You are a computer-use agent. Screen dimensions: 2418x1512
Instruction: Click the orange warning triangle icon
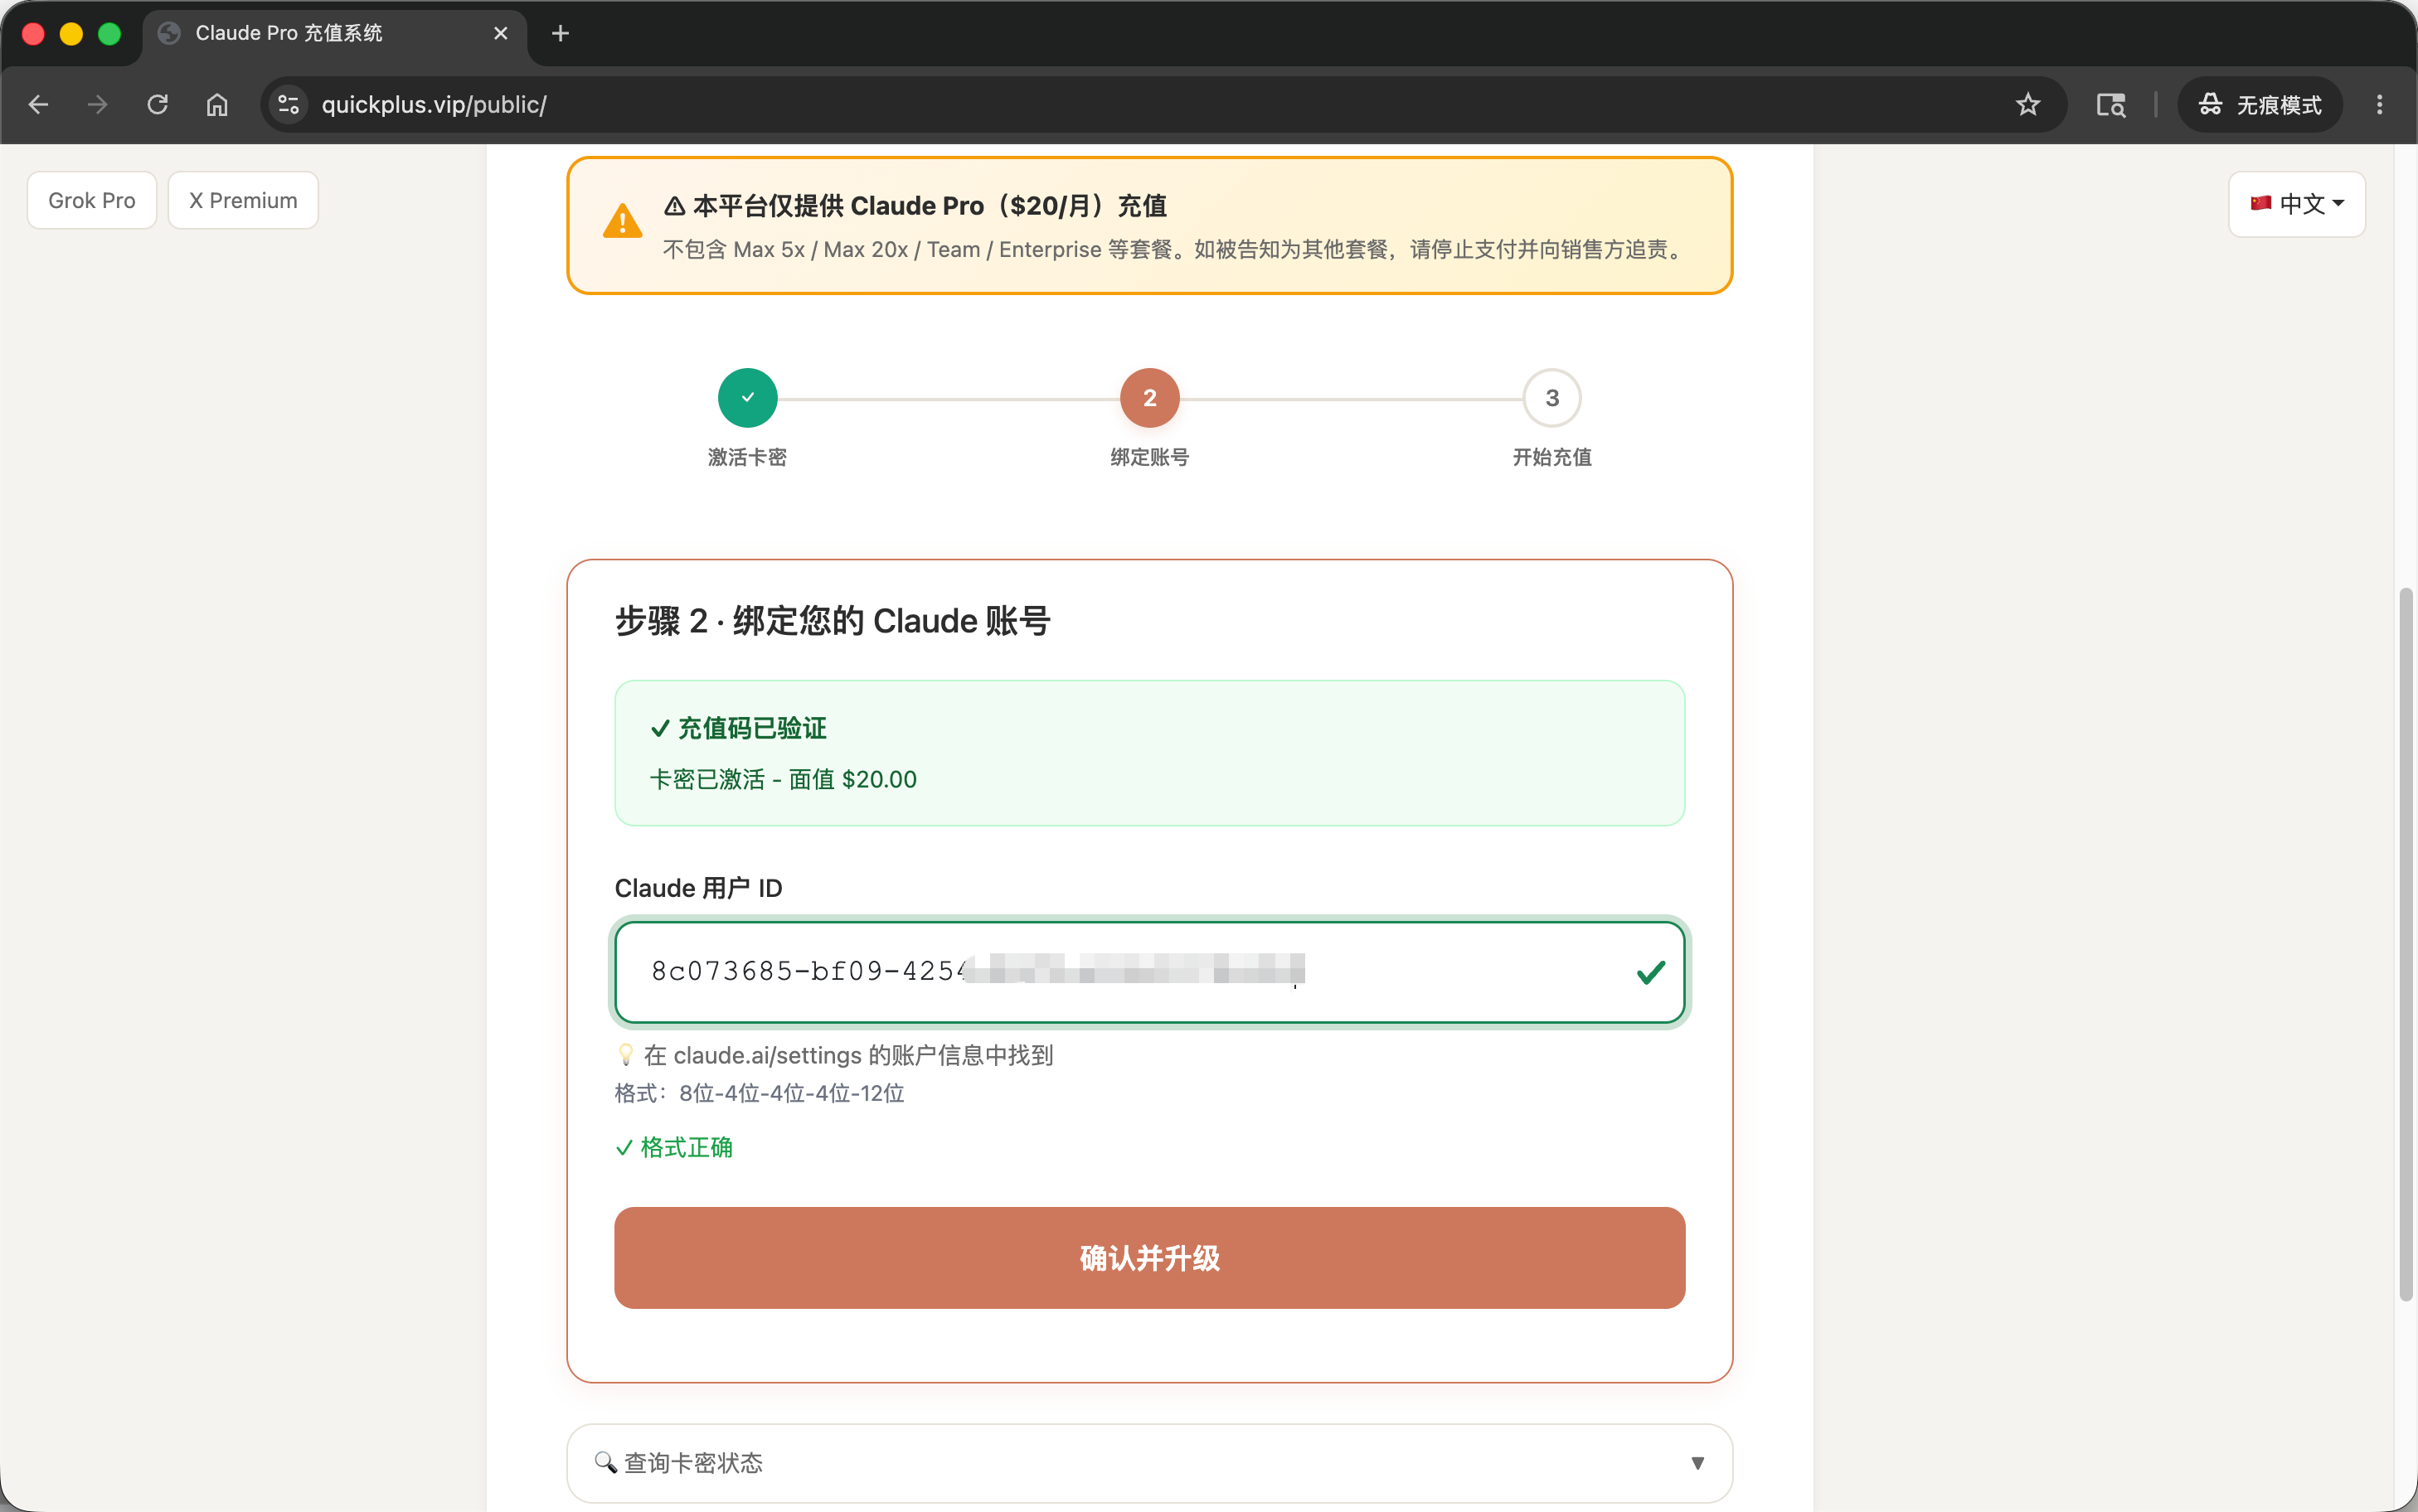622,221
